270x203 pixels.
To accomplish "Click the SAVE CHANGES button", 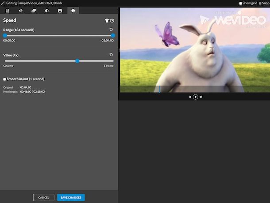I will coord(71,198).
